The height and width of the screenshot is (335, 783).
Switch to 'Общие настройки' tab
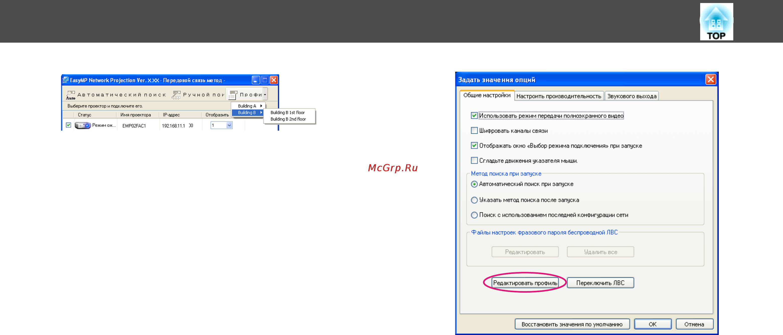point(487,95)
